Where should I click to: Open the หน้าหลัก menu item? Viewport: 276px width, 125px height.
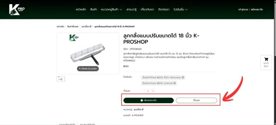(x=81, y=9)
